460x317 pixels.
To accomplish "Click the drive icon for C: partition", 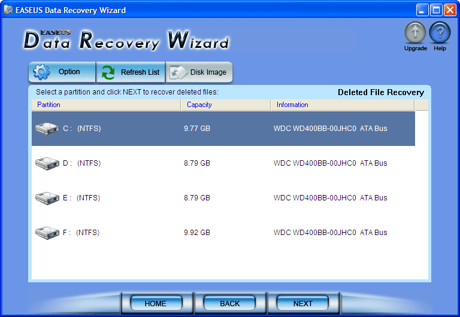I will point(47,129).
